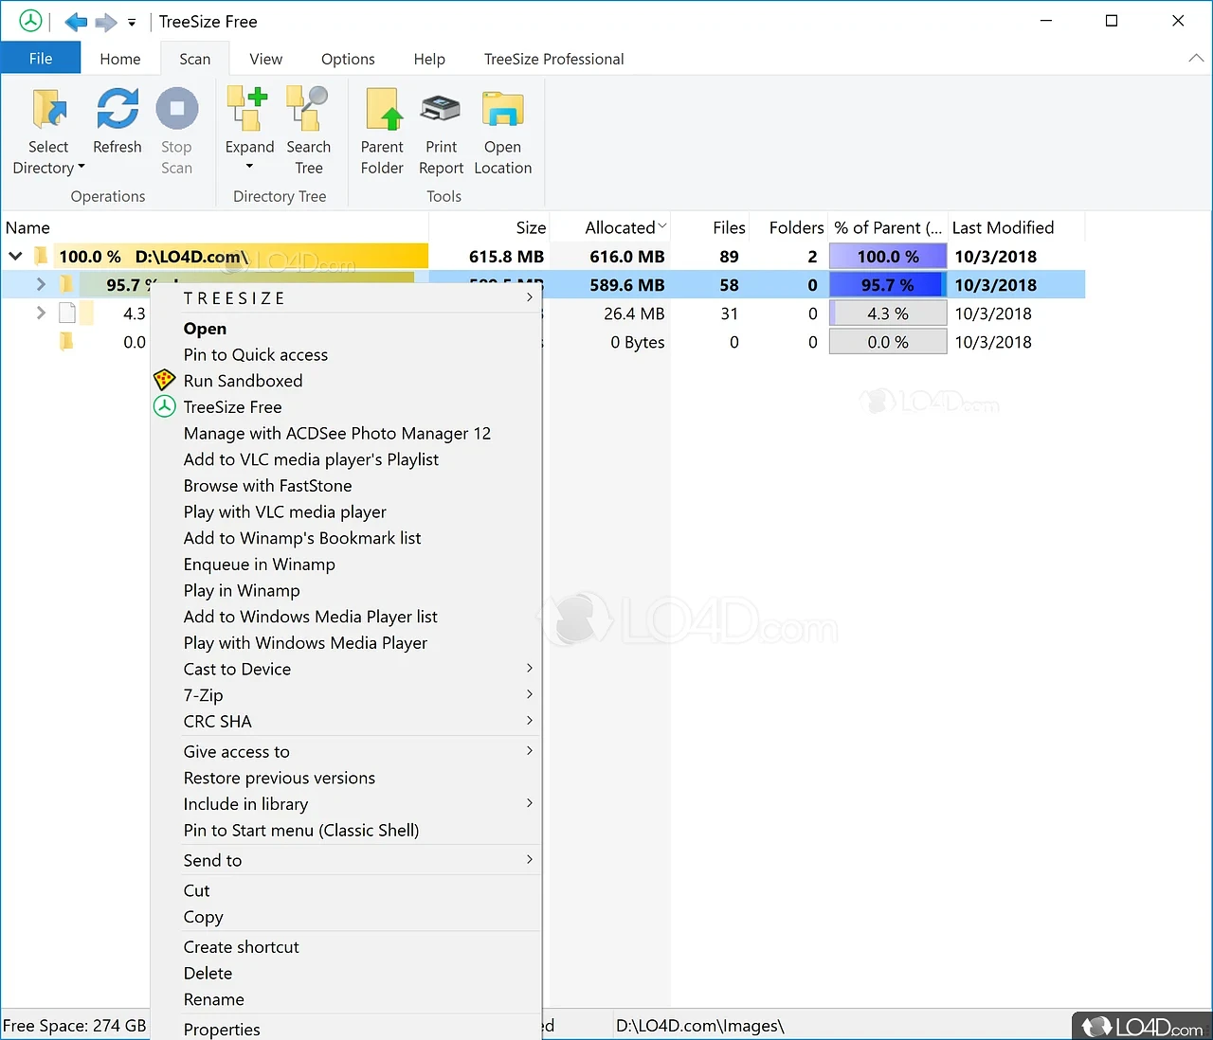Click the Refresh scan icon
1213x1040 pixels.
pos(118,110)
